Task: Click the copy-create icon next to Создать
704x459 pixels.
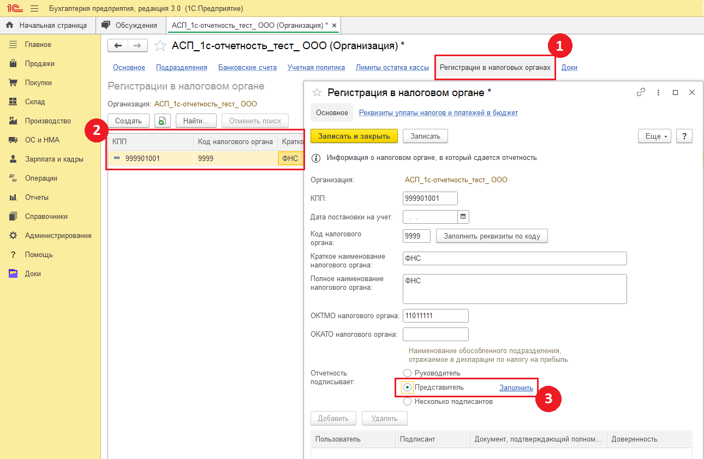Action: click(x=162, y=121)
